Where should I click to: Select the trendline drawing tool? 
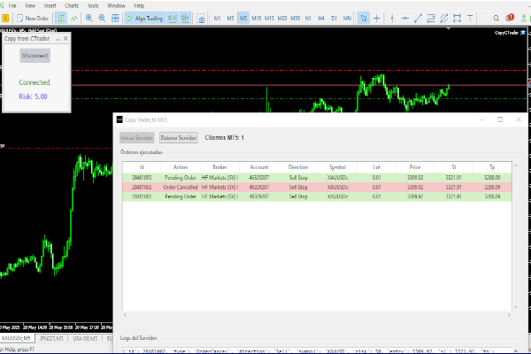(418, 19)
